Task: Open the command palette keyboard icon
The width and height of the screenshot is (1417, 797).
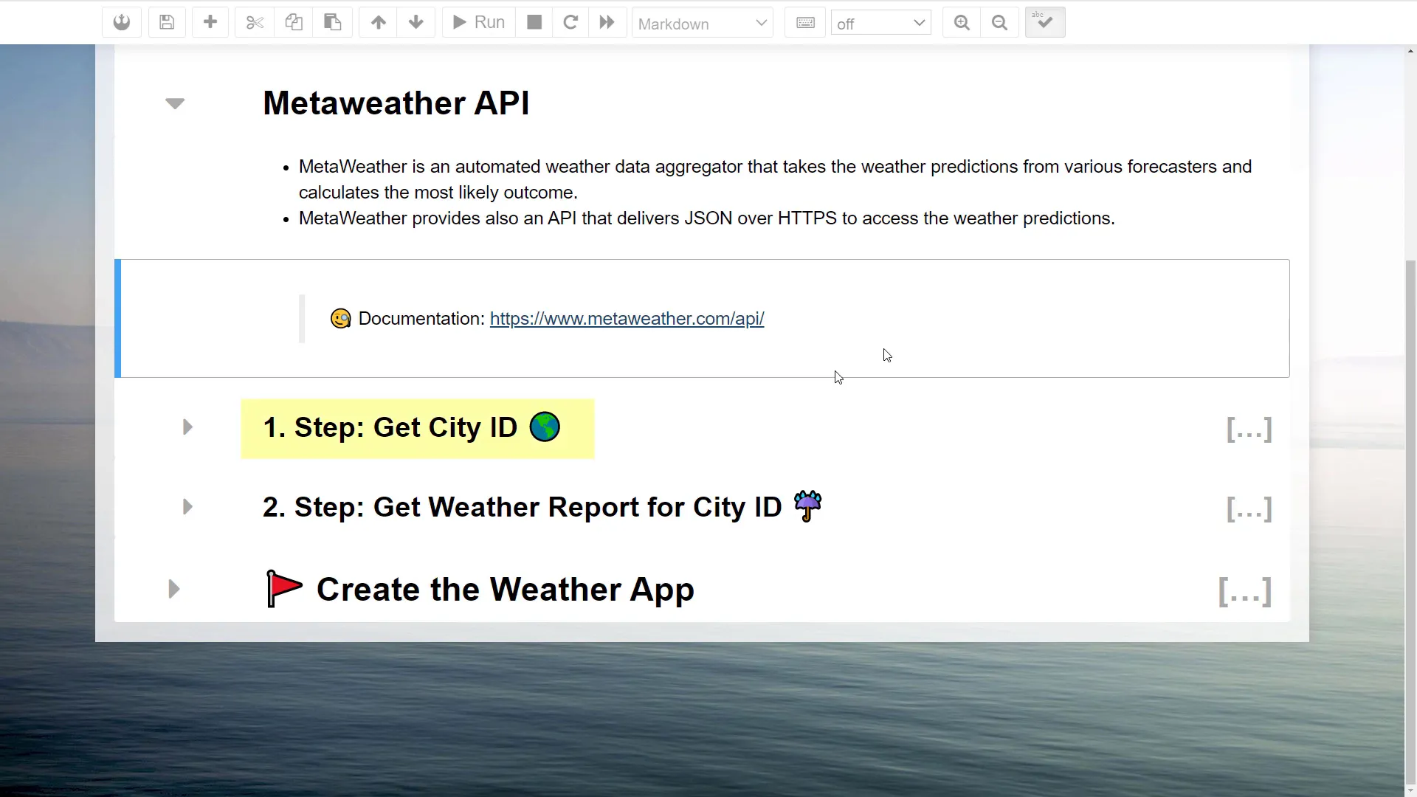Action: click(x=805, y=22)
